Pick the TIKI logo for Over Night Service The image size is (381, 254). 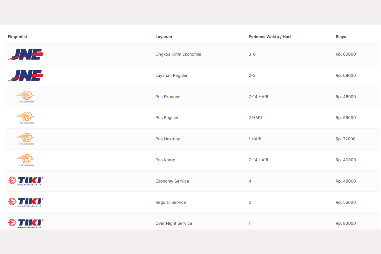25,223
